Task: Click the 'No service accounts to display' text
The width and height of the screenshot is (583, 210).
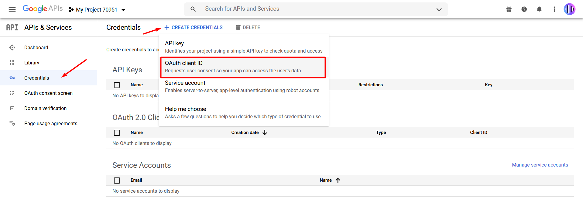Action: [x=146, y=191]
